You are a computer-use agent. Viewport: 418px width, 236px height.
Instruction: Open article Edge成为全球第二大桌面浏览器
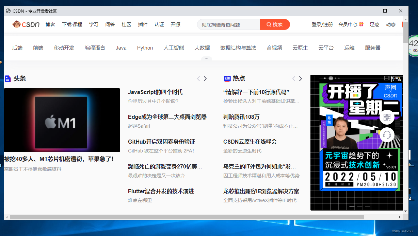(167, 117)
